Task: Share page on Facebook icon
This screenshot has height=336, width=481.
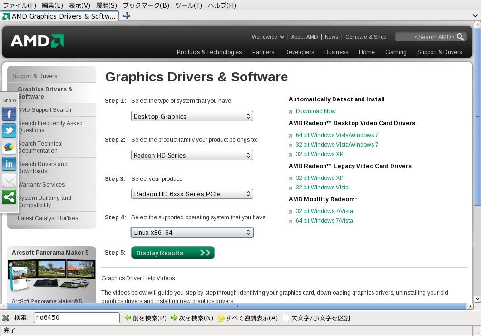Action: pos(9,114)
